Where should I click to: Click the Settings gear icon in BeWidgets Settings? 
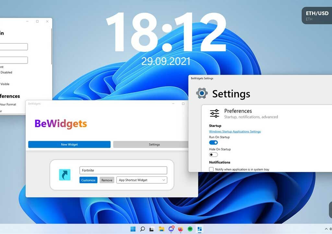(202, 94)
